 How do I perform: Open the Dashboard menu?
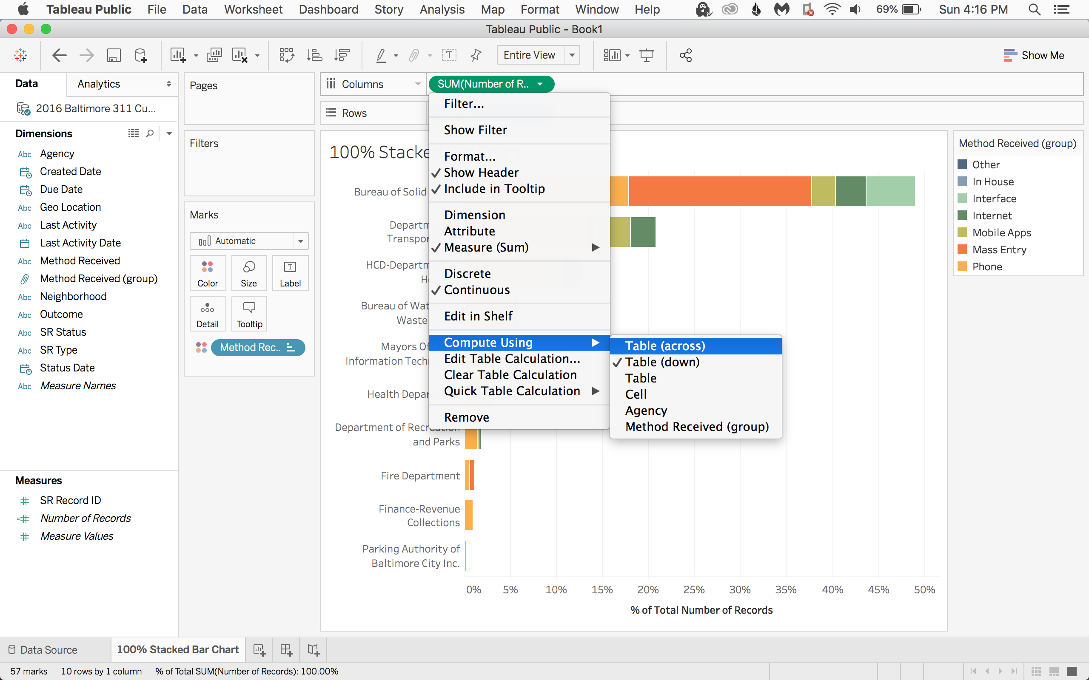point(328,9)
